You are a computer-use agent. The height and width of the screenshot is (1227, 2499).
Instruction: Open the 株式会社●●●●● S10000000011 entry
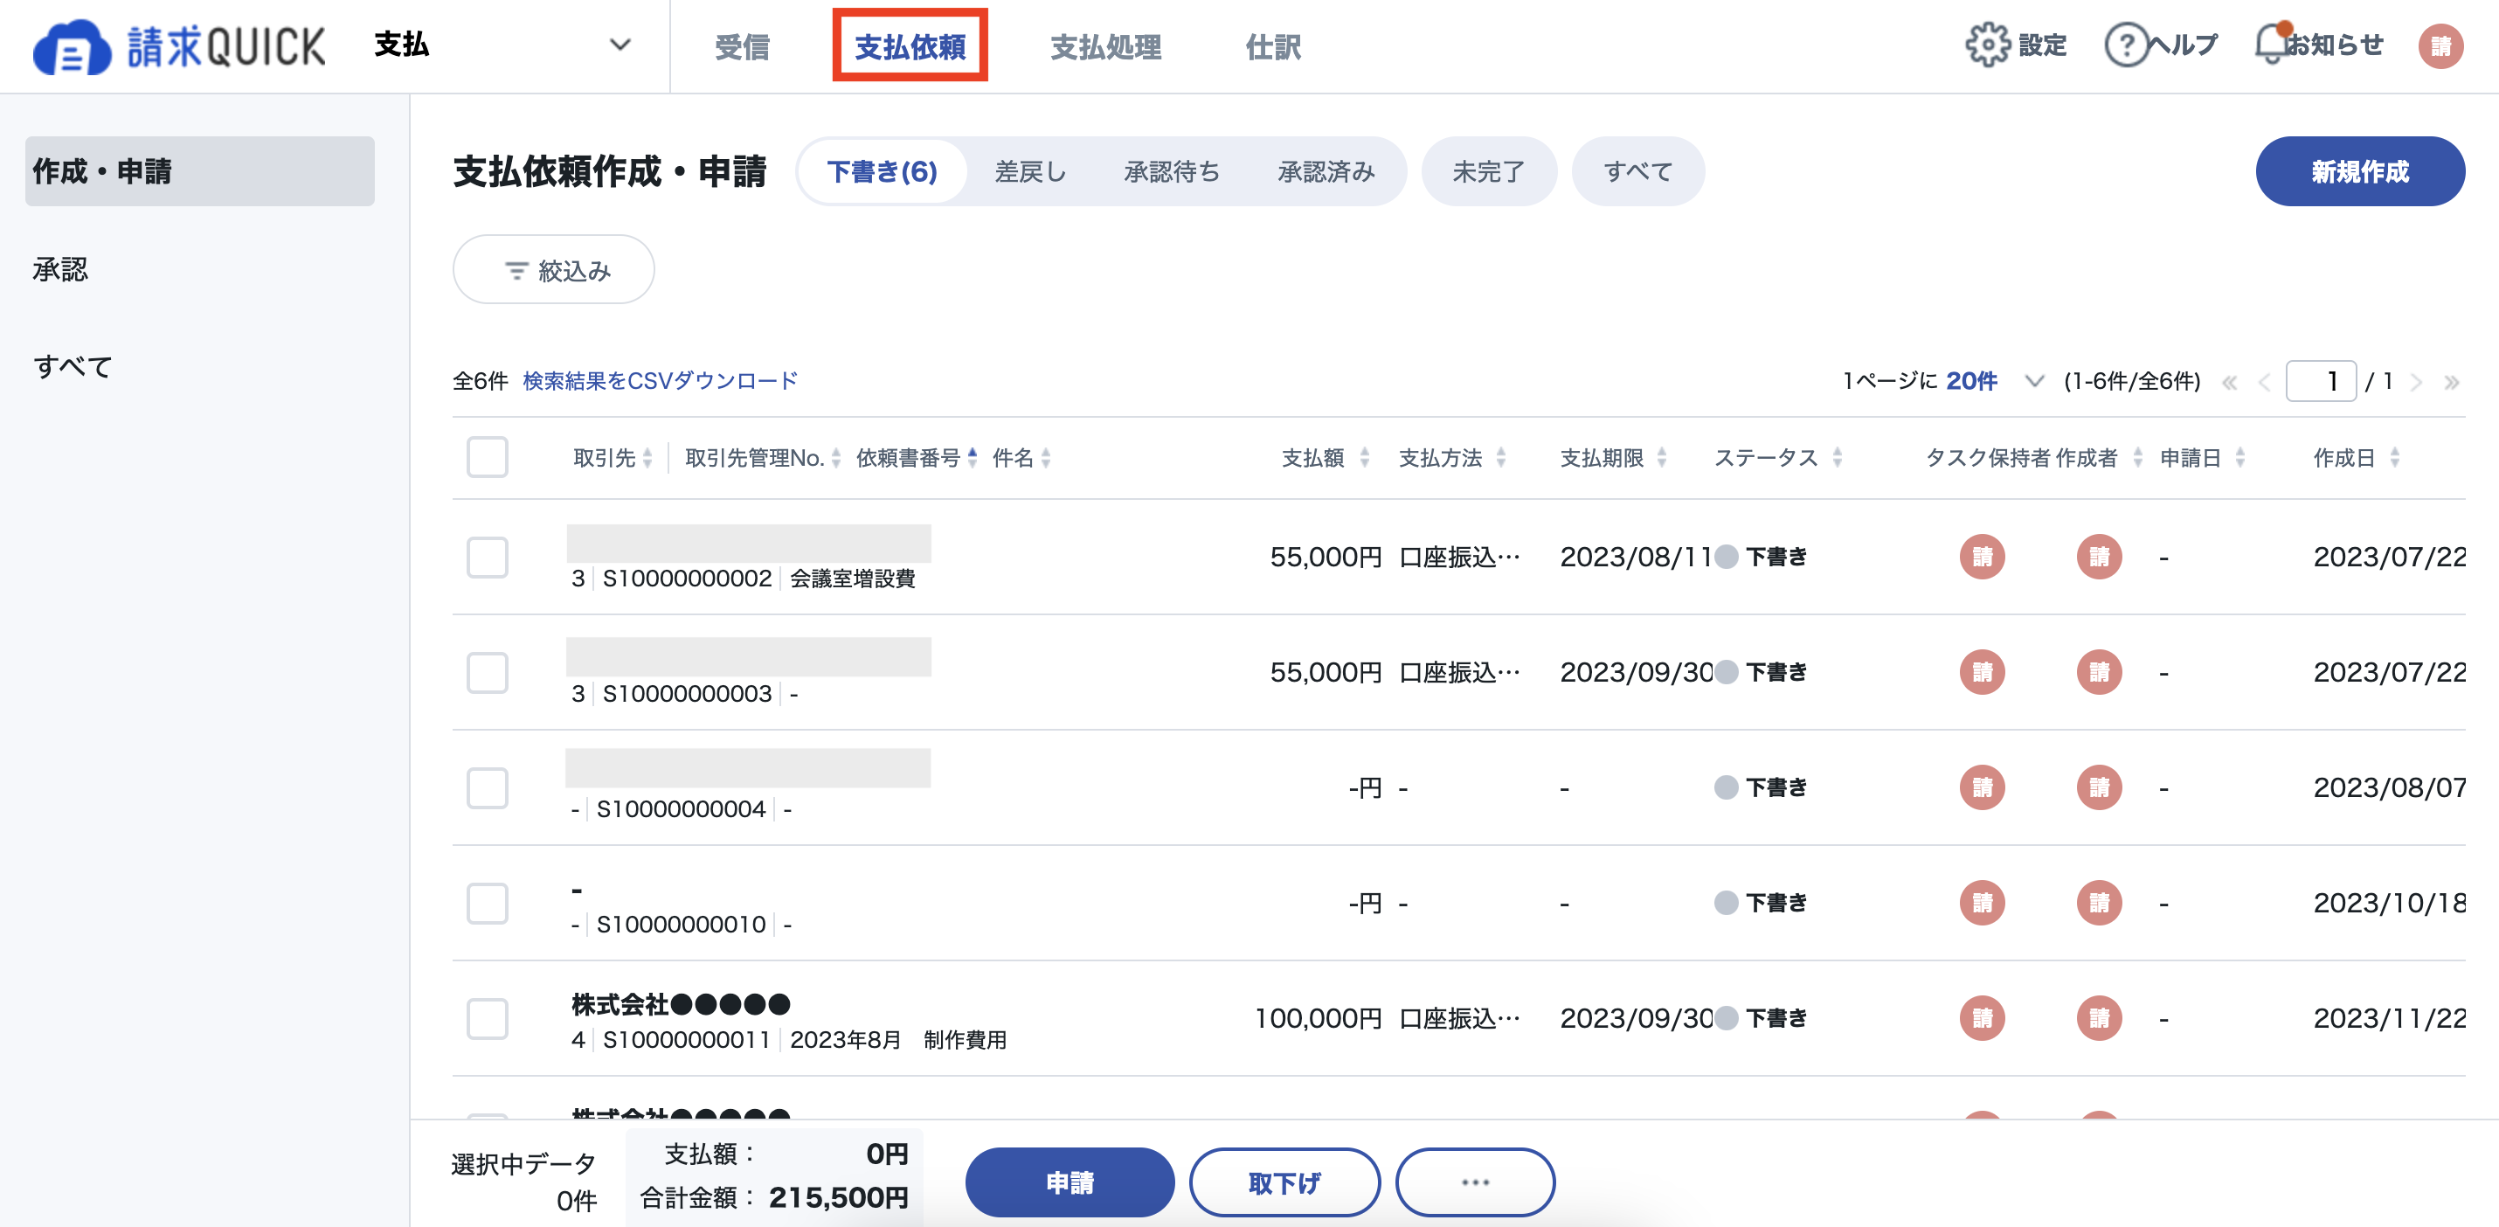pos(681,1003)
